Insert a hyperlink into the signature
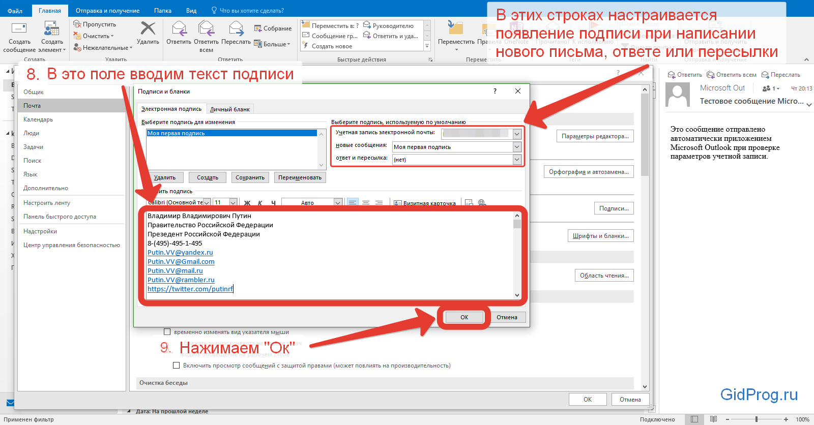Screen dimensions: 814x425 click(x=482, y=203)
